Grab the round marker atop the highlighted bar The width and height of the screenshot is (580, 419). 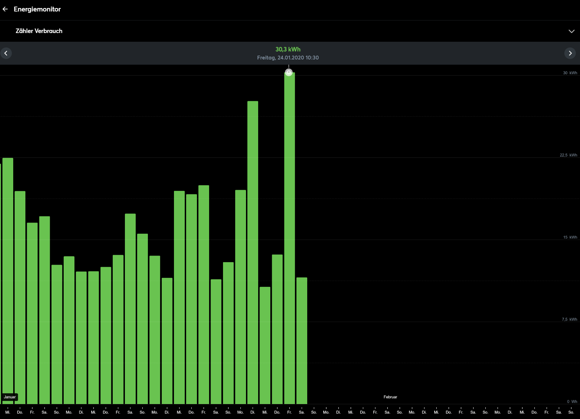(x=289, y=72)
